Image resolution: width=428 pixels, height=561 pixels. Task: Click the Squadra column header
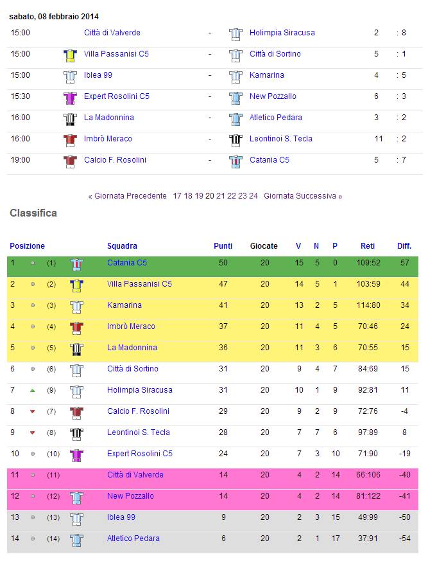tap(122, 246)
